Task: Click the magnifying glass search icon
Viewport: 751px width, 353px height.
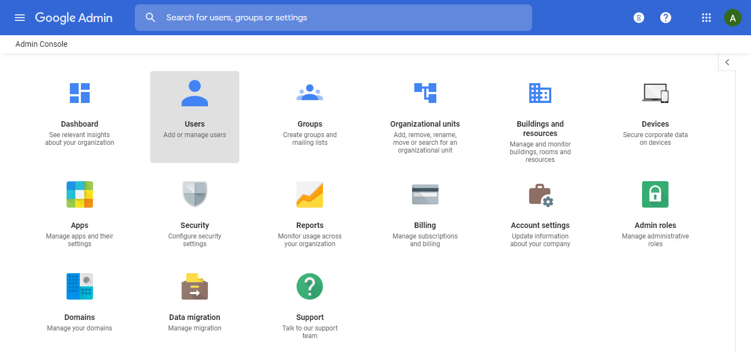Action: pyautogui.click(x=151, y=18)
